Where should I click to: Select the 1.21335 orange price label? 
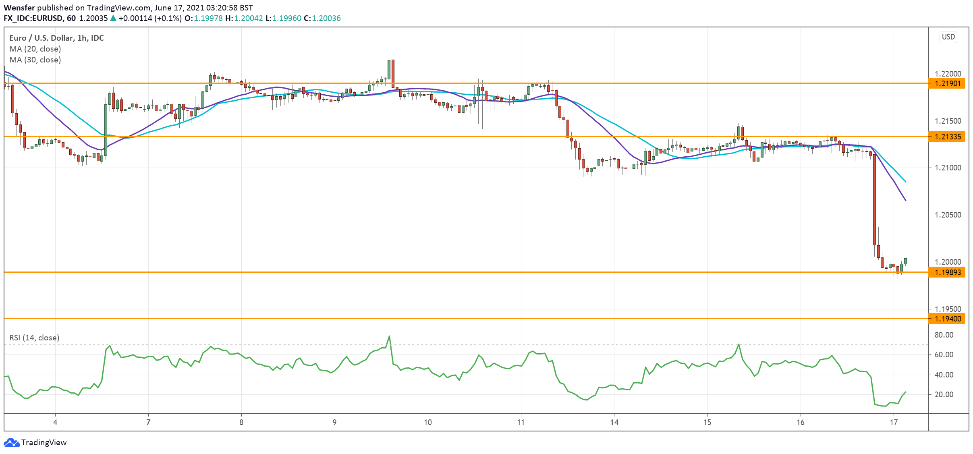click(947, 137)
